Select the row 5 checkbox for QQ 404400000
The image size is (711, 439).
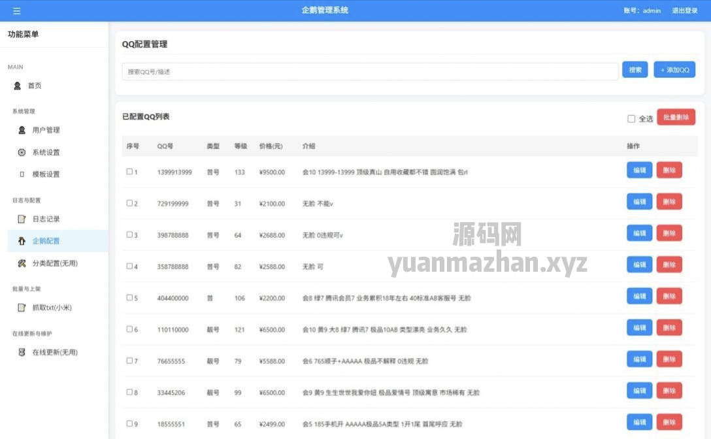point(129,298)
